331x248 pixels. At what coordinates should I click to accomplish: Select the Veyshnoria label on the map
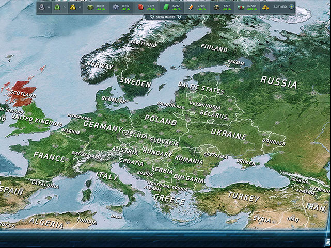[205, 105]
